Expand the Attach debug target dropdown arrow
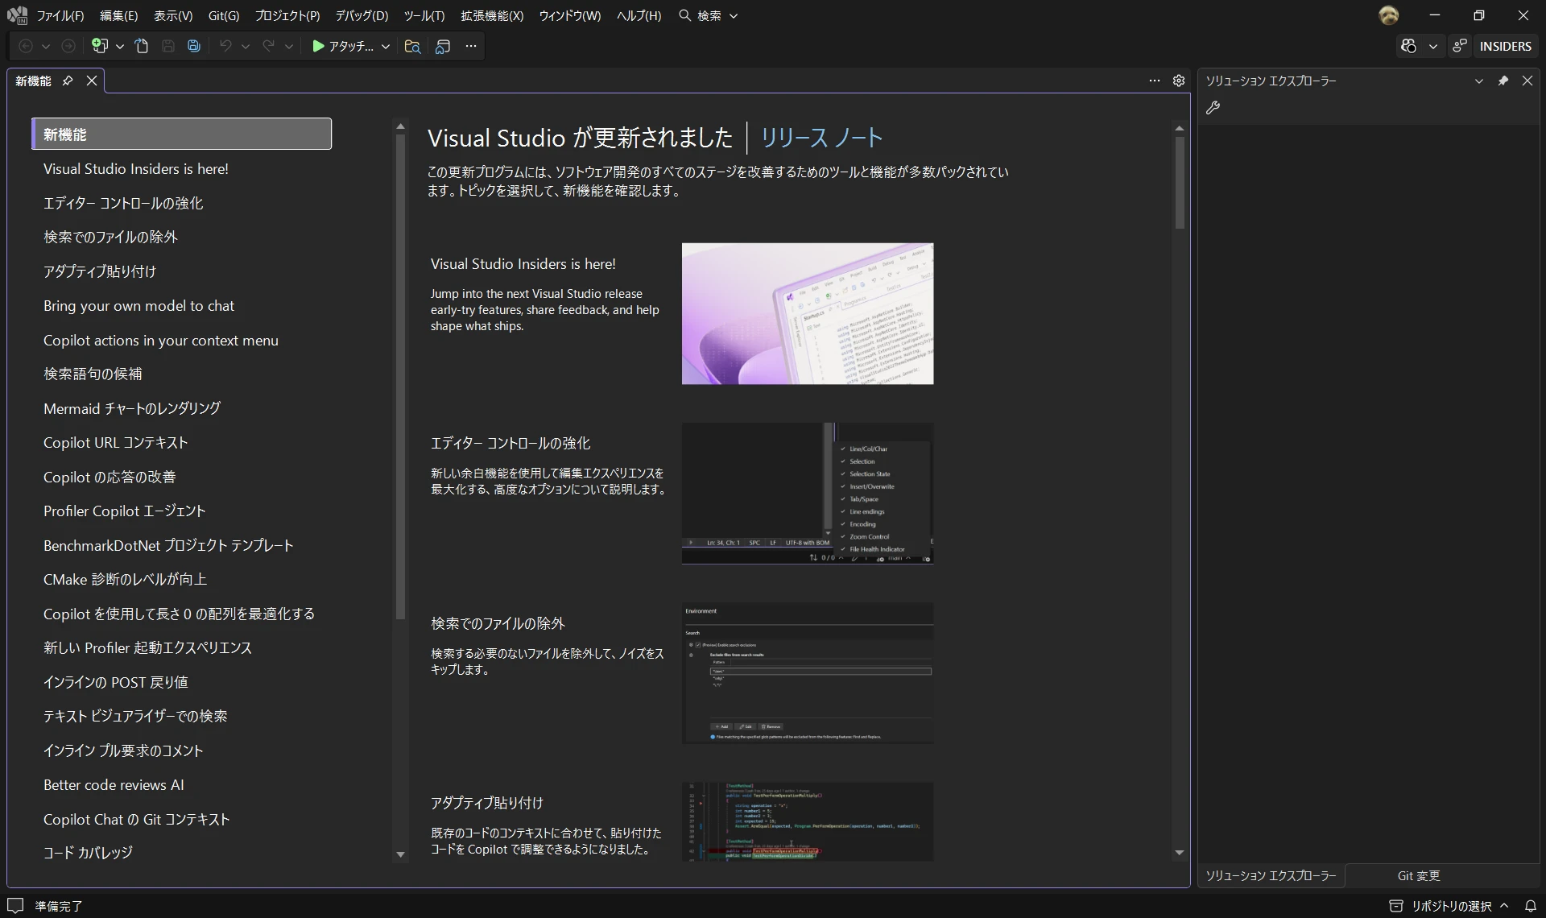 click(386, 46)
